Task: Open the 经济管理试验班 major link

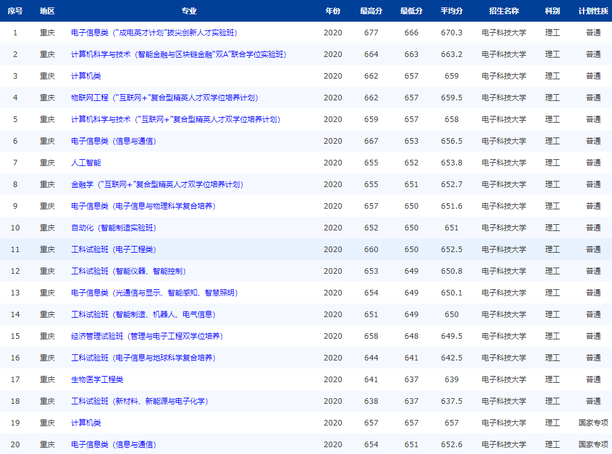Action: click(x=147, y=336)
